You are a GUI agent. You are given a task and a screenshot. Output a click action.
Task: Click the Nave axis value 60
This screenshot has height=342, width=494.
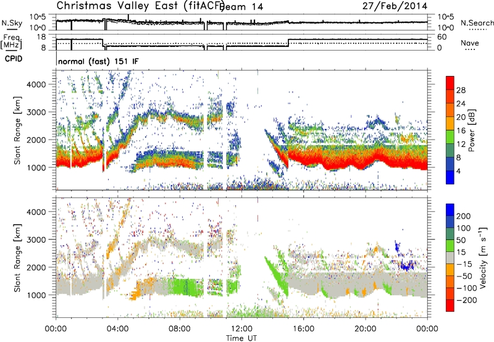coord(442,37)
